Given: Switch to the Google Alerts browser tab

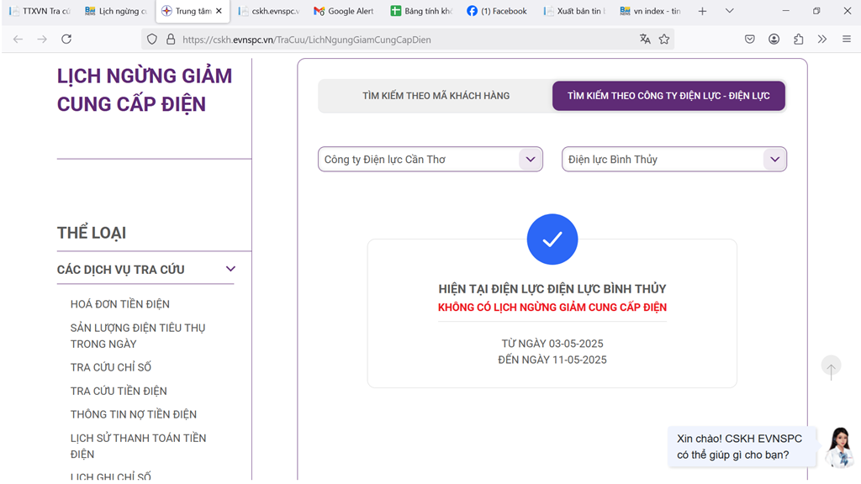Looking at the screenshot, I should pos(344,11).
